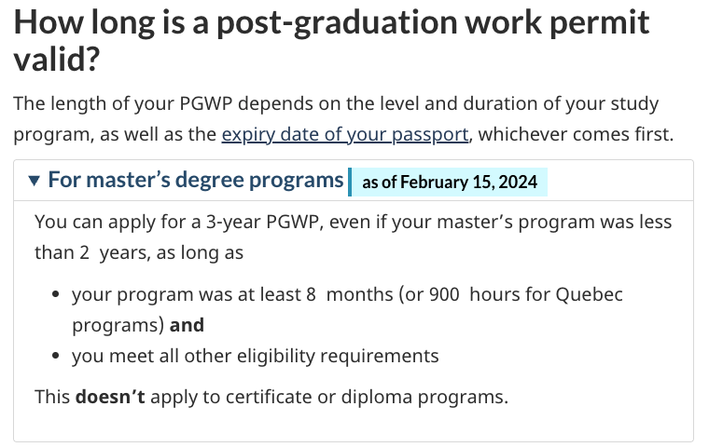Click the blue bar beside the date badge
The height and width of the screenshot is (447, 709).
pos(350,183)
